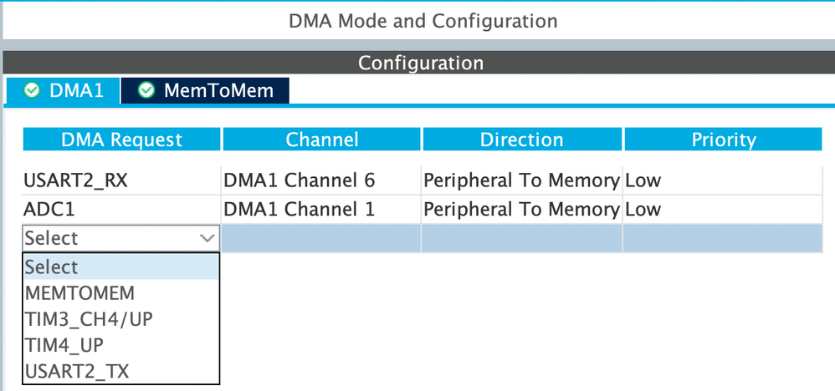The image size is (835, 391).
Task: Select the highlighted Select option in list
Action: pos(52,267)
